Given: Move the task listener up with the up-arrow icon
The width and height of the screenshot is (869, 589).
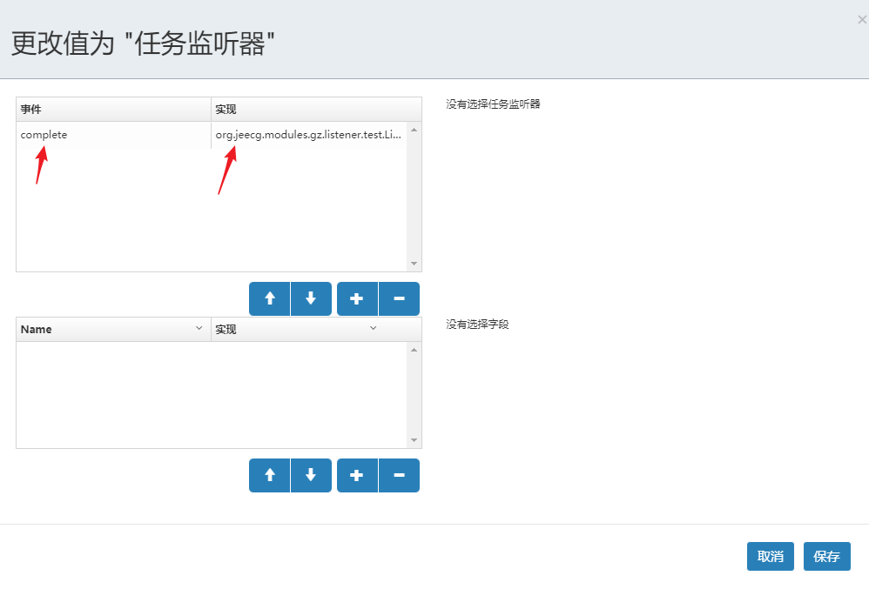Looking at the screenshot, I should (x=269, y=298).
